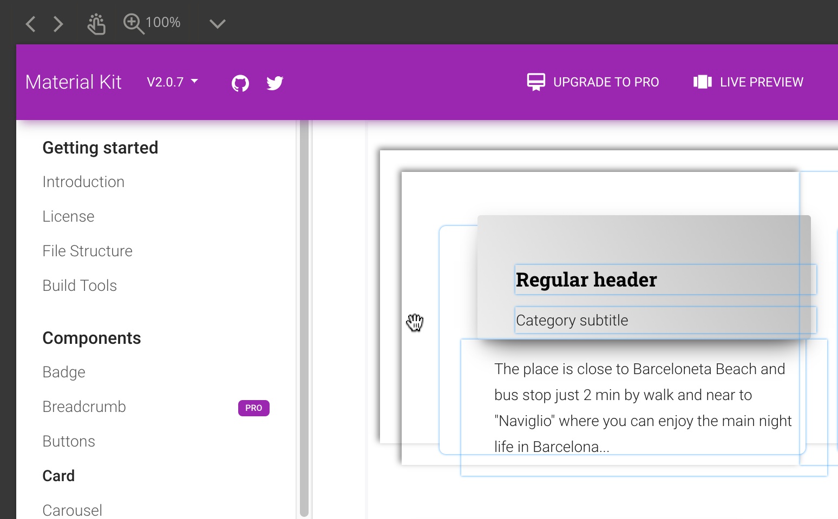This screenshot has height=519, width=838.
Task: Expand the V2.0.7 version dropdown
Action: click(x=173, y=82)
